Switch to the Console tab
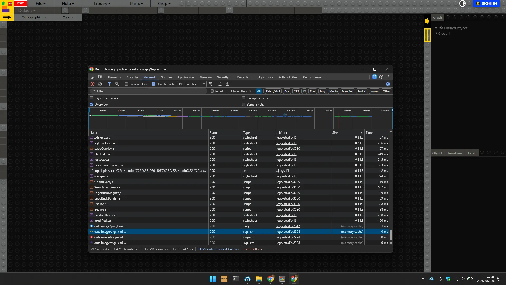 pos(132,77)
